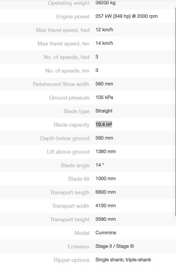Click the Single shank; triple-shank ripper value
Screen dimensions: 176x267
123,260
